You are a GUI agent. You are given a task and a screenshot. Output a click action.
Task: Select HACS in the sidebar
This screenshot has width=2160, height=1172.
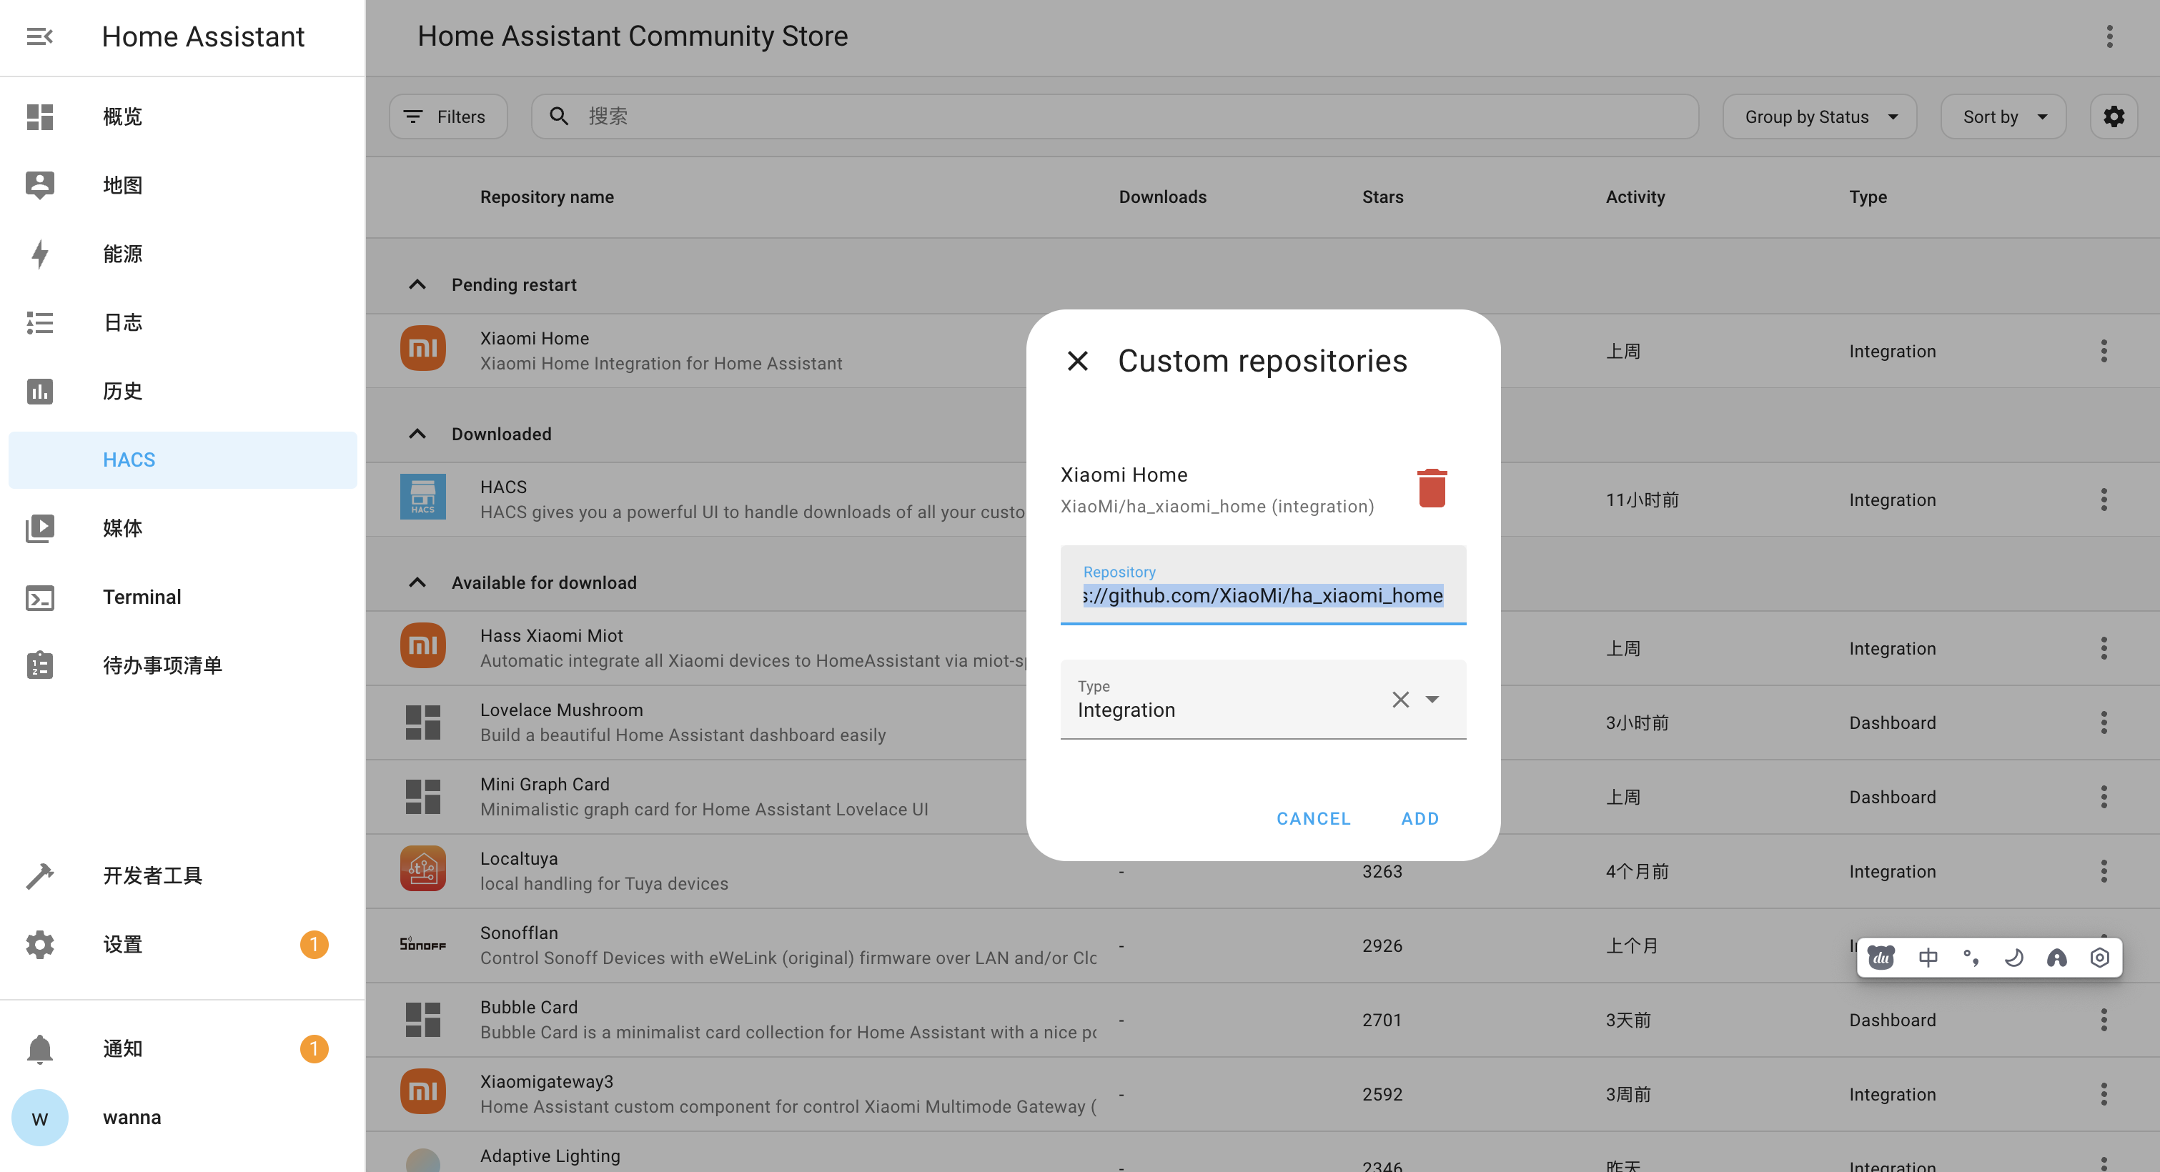(182, 460)
